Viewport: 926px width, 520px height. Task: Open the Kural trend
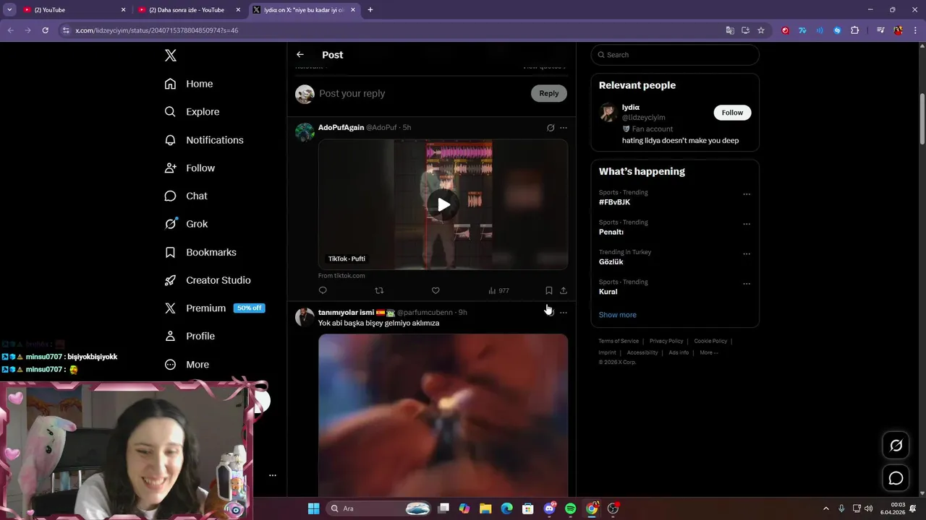[x=608, y=292]
